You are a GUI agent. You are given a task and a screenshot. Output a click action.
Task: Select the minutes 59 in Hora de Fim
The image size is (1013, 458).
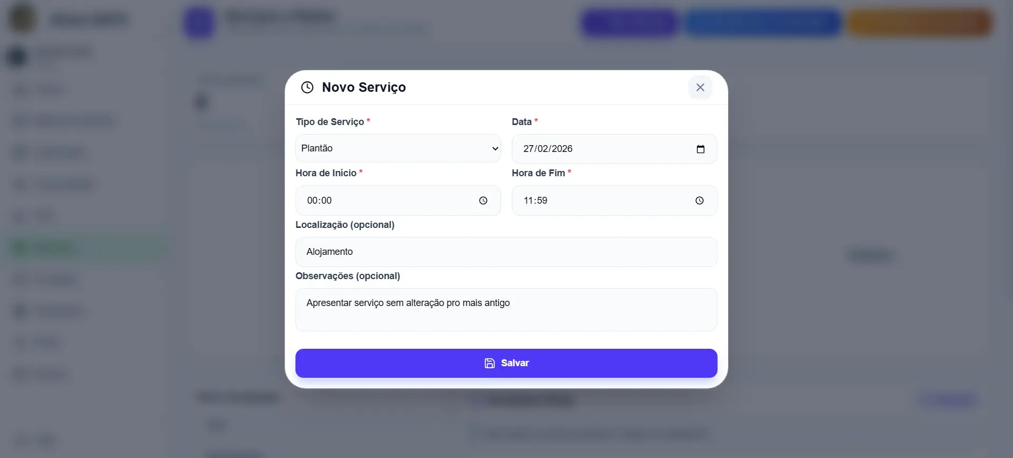pyautogui.click(x=542, y=201)
